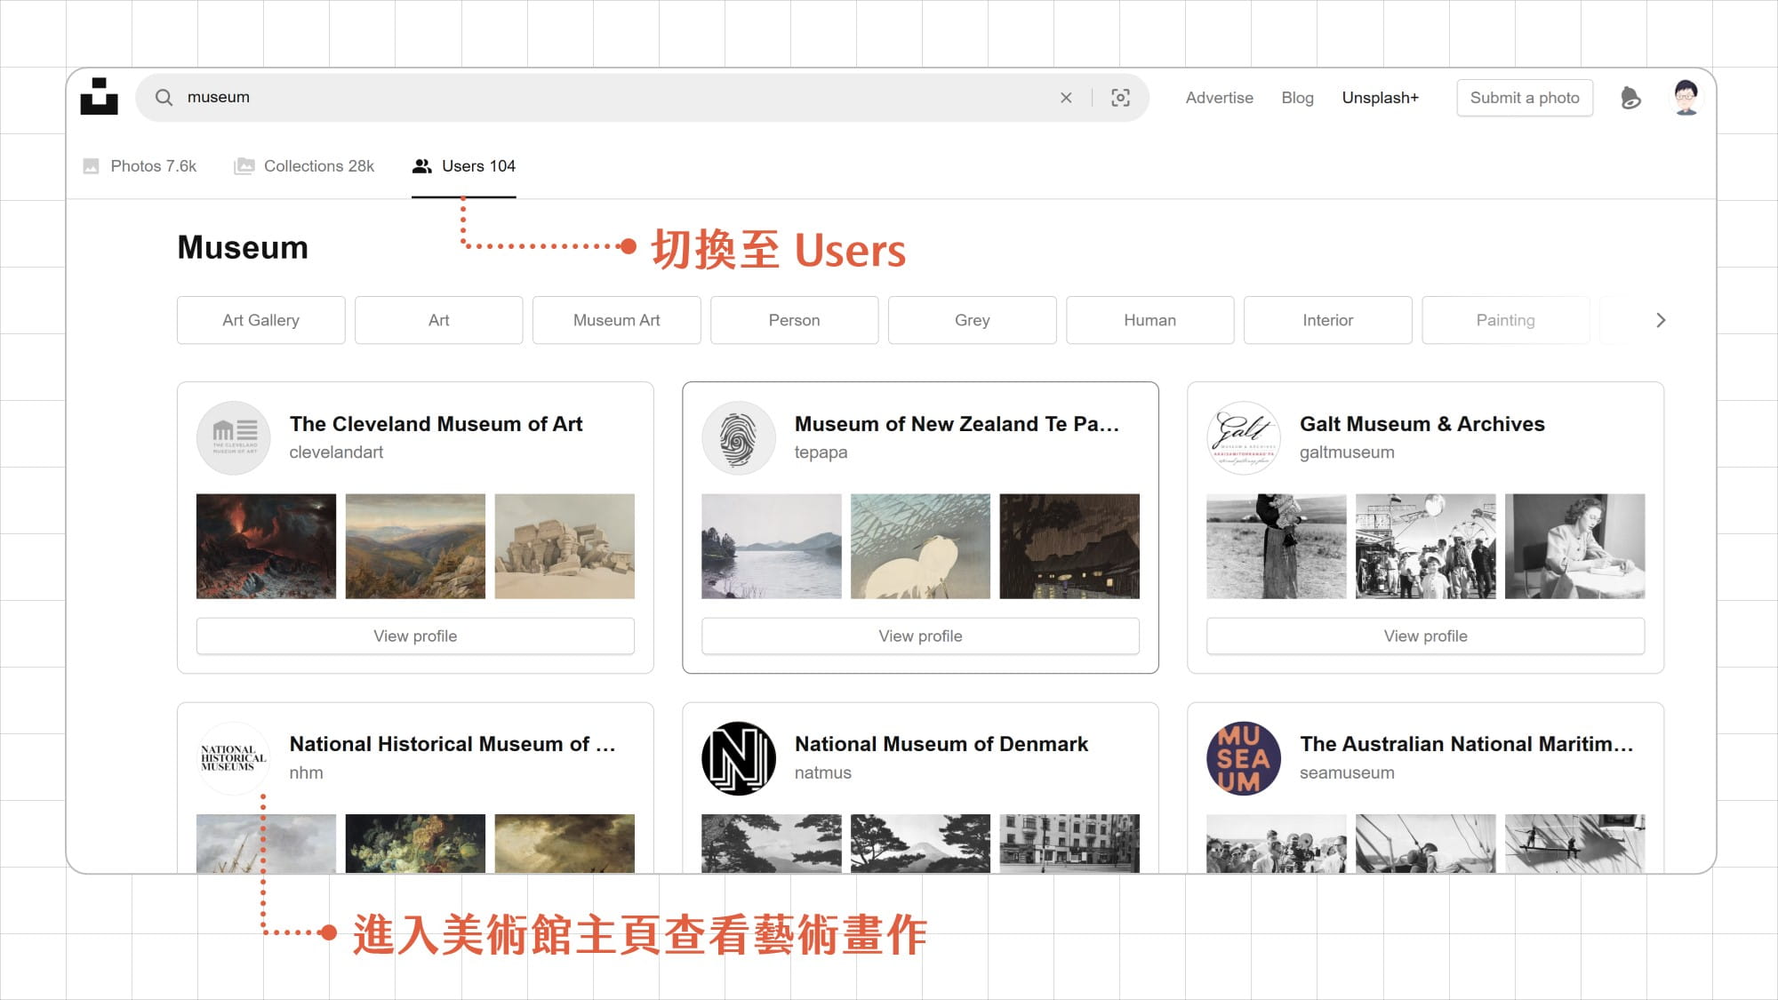
Task: Filter by the Art tag
Action: [x=438, y=320]
